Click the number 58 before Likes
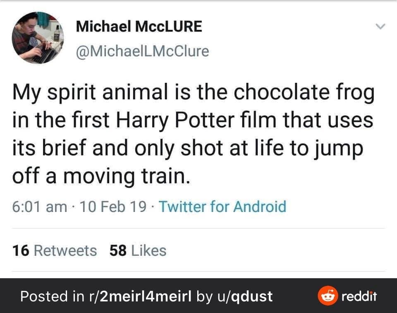Screen dimensions: 397x313 tap(118, 250)
